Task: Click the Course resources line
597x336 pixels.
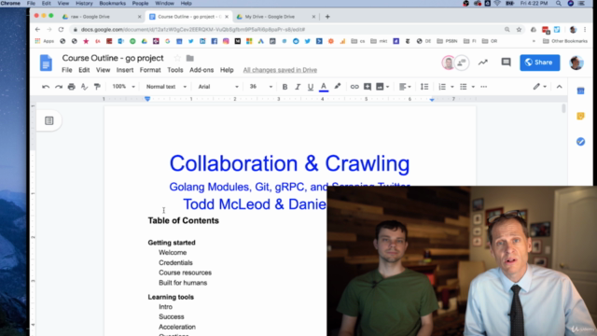Action: (x=185, y=273)
